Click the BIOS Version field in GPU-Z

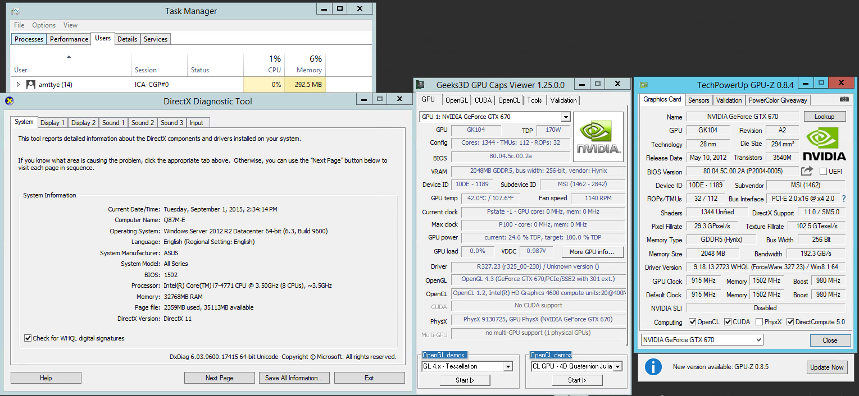click(742, 171)
